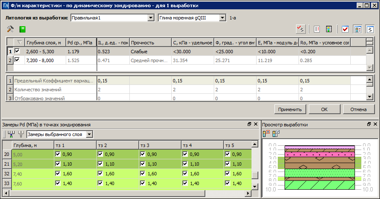Uncheck тз 1 value at depth 5,00

(x=58, y=154)
